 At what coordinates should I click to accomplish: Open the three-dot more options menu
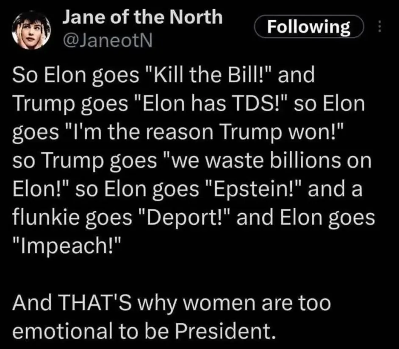(380, 28)
